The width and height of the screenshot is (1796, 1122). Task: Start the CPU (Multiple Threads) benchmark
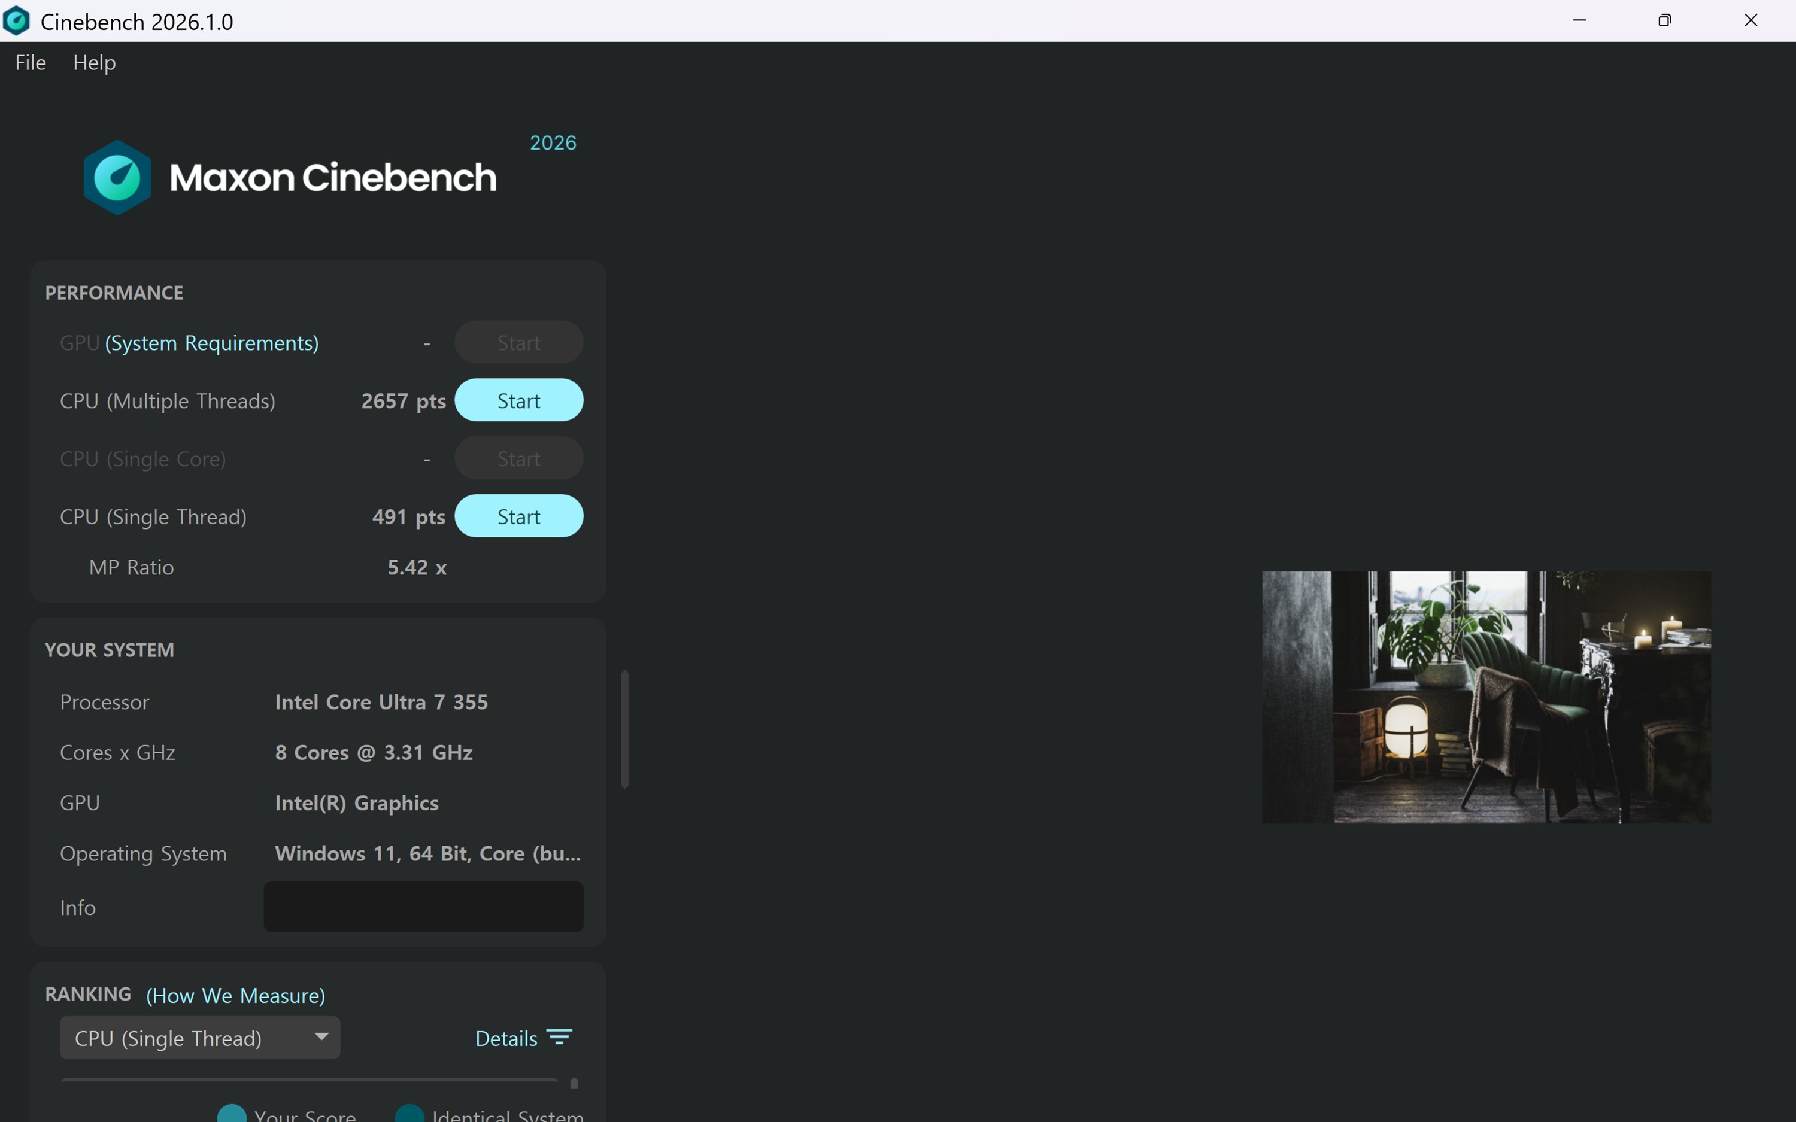(x=519, y=401)
